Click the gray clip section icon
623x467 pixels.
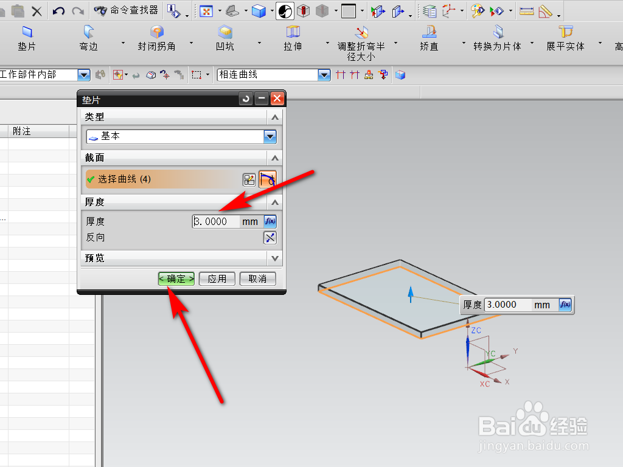[322, 11]
